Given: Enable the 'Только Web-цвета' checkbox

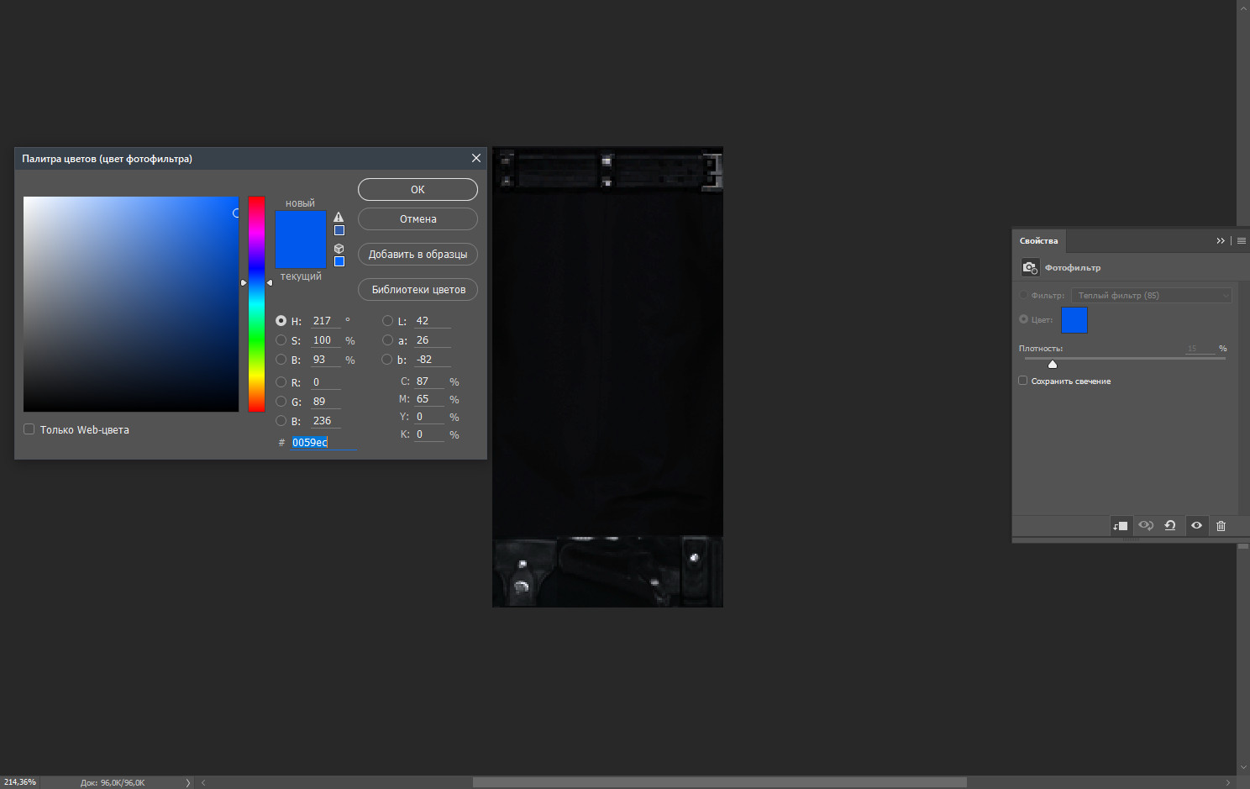Looking at the screenshot, I should coord(29,429).
